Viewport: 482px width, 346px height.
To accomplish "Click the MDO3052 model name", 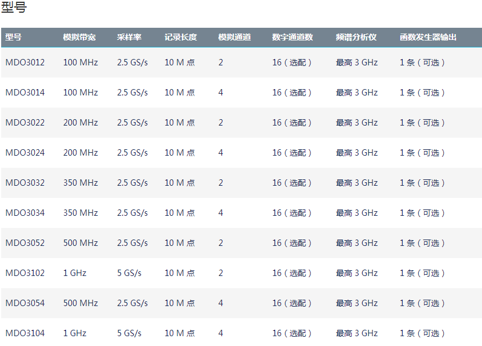I will (25, 243).
